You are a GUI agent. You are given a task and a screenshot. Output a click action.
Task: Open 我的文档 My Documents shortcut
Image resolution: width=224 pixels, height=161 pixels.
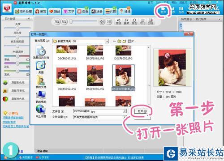pyautogui.click(x=41, y=82)
